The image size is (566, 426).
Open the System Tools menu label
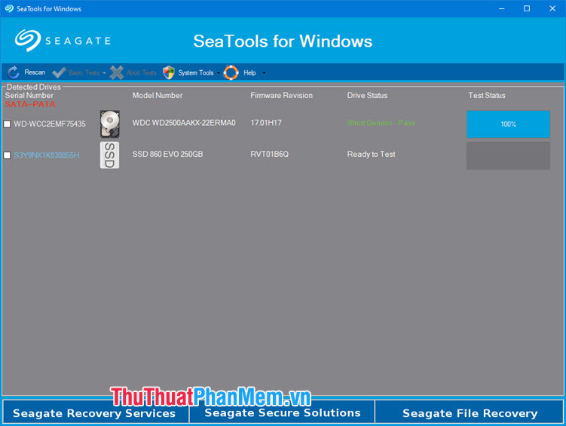click(x=196, y=72)
